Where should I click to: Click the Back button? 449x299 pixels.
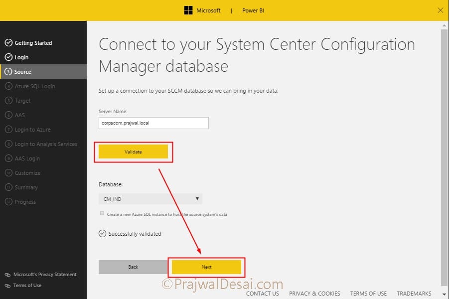coord(133,267)
